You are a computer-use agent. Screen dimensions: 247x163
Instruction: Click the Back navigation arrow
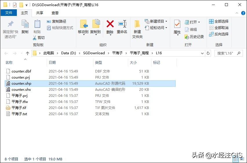[6, 53]
